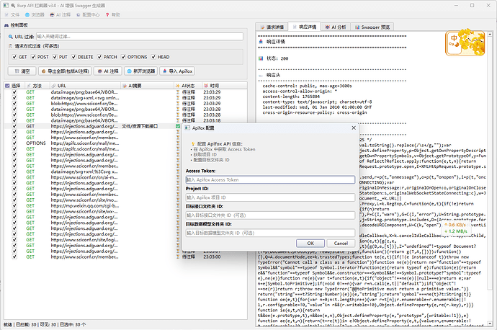The image size is (497, 330).
Task: Click 导出全部(包括AI注释) button
Action: tap(65, 71)
